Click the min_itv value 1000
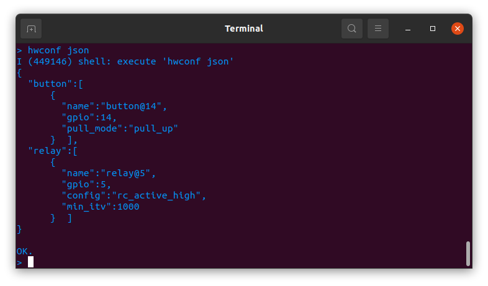The height and width of the screenshot is (286, 488). pyautogui.click(x=129, y=207)
